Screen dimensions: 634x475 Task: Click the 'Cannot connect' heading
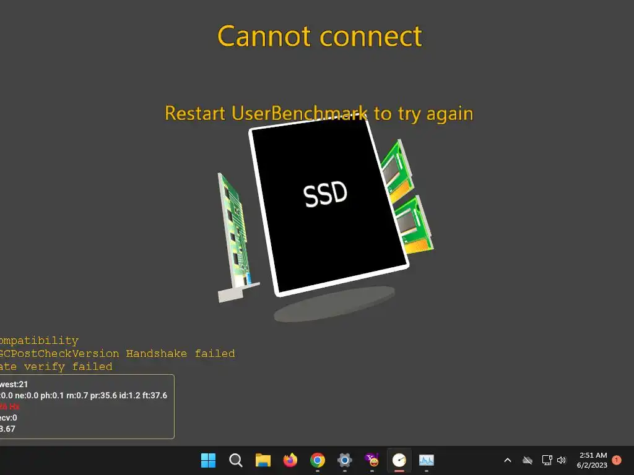pos(319,36)
